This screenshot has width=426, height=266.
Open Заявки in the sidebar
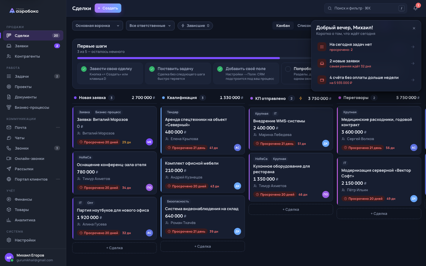click(x=33, y=46)
